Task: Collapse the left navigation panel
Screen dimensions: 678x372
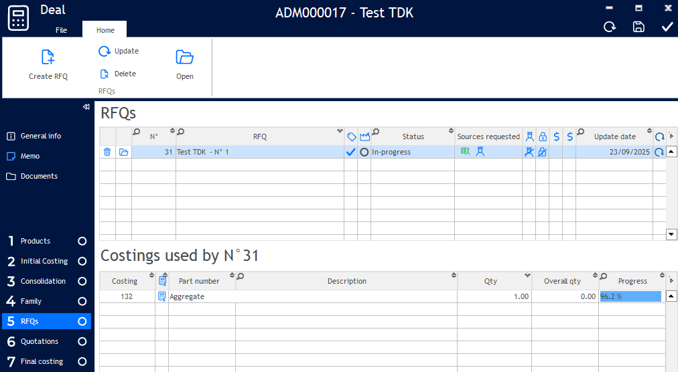Action: tap(86, 107)
